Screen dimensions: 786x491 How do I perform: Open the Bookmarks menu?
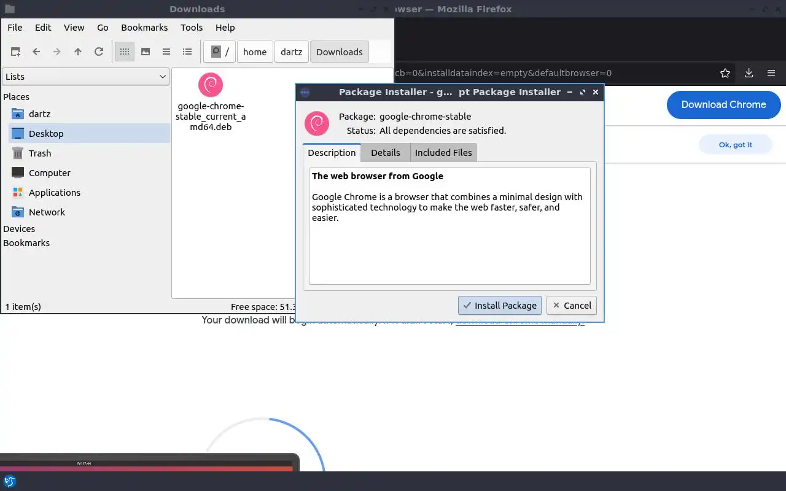(x=144, y=28)
